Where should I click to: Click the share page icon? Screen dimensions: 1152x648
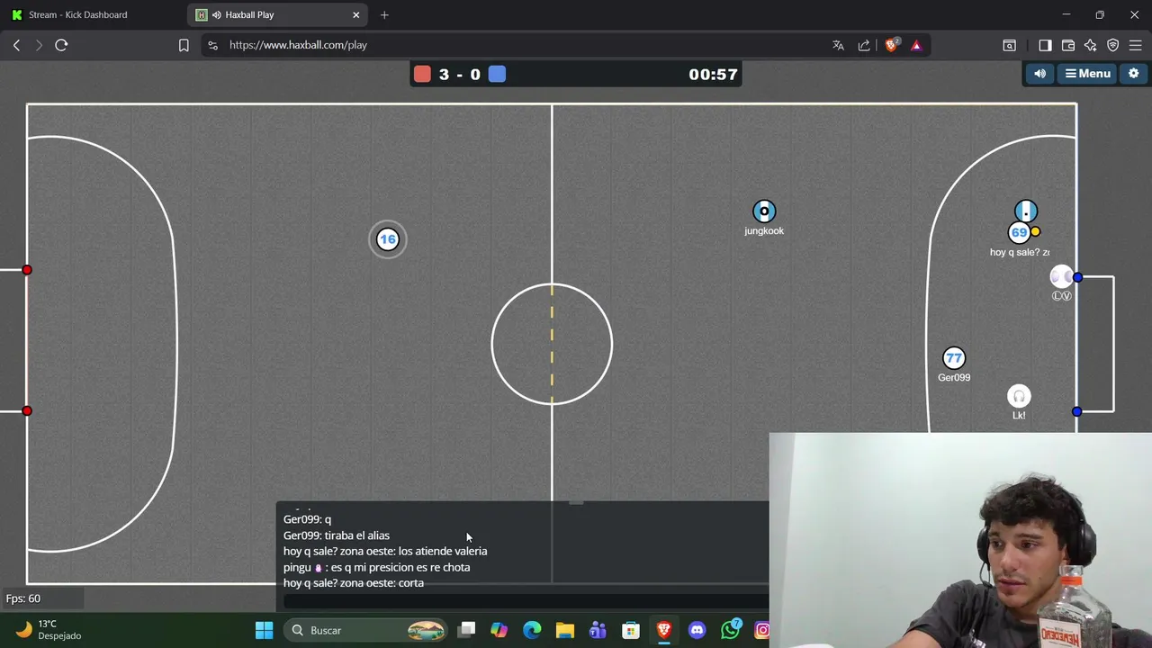click(864, 45)
